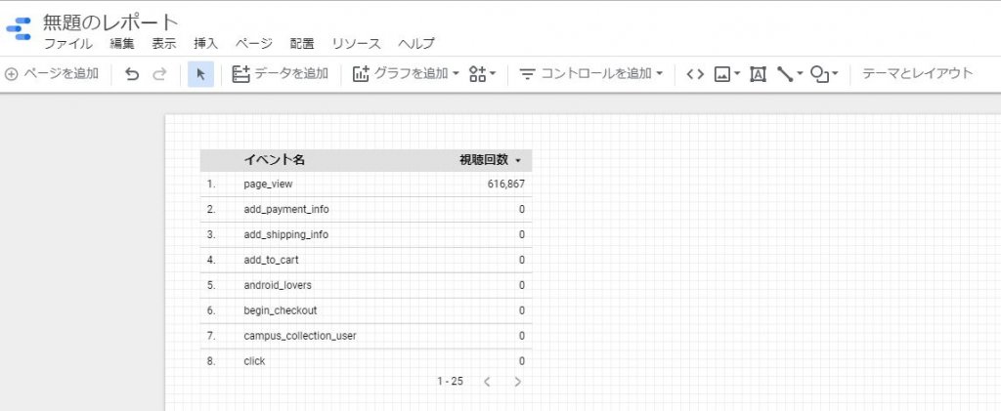Open the community visualizations and components dropdown
Viewport: 1001px width, 411px height.
483,74
